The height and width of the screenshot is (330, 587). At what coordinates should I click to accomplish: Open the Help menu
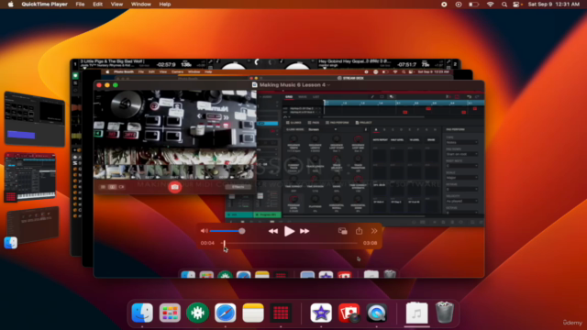(165, 4)
